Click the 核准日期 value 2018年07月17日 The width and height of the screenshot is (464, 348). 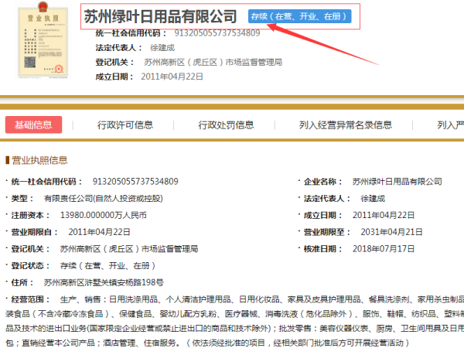click(384, 249)
